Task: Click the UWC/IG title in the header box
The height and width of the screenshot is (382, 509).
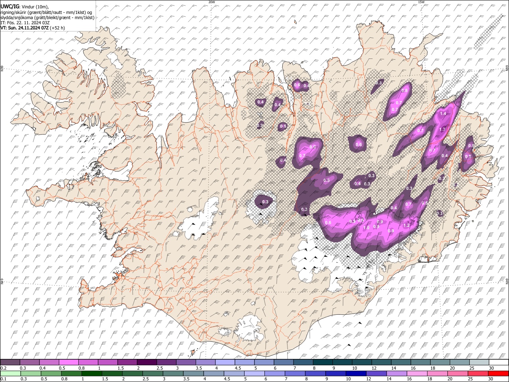Action: coord(10,7)
